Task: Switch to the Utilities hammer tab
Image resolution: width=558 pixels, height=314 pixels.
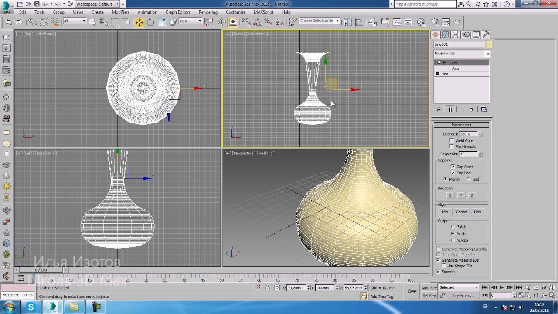Action: 486,35
